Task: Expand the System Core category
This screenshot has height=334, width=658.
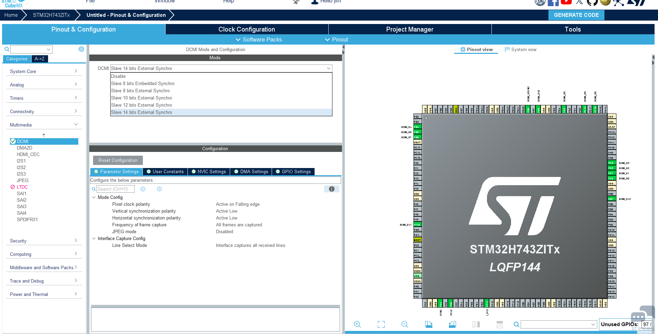Action: tap(44, 71)
